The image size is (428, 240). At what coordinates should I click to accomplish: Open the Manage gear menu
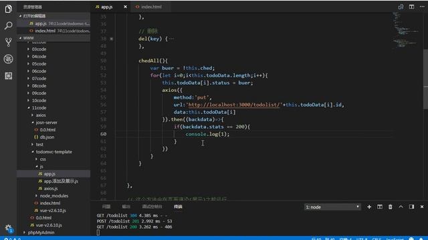[9, 228]
